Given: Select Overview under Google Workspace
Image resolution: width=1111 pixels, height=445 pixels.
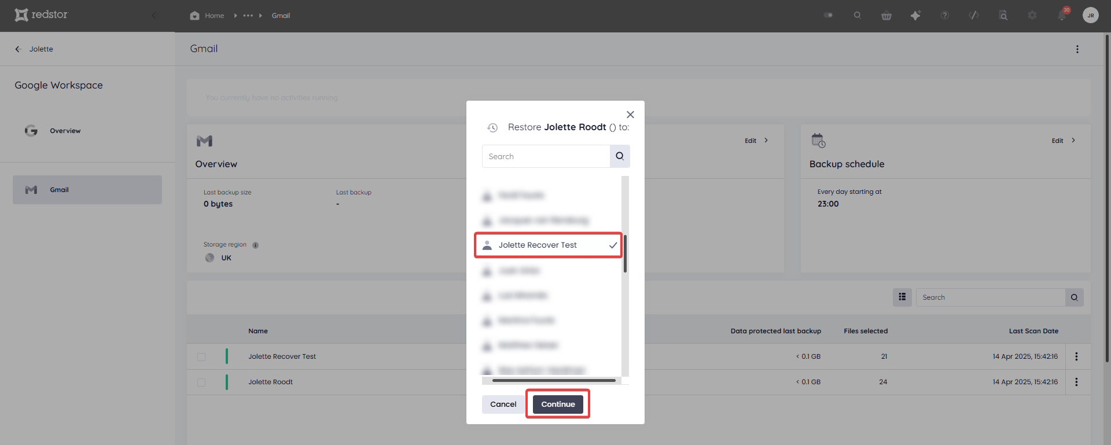Looking at the screenshot, I should (65, 131).
